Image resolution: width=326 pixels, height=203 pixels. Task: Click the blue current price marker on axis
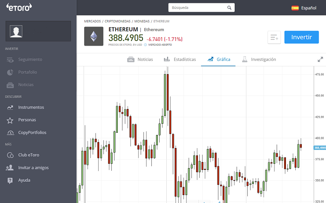320,148
